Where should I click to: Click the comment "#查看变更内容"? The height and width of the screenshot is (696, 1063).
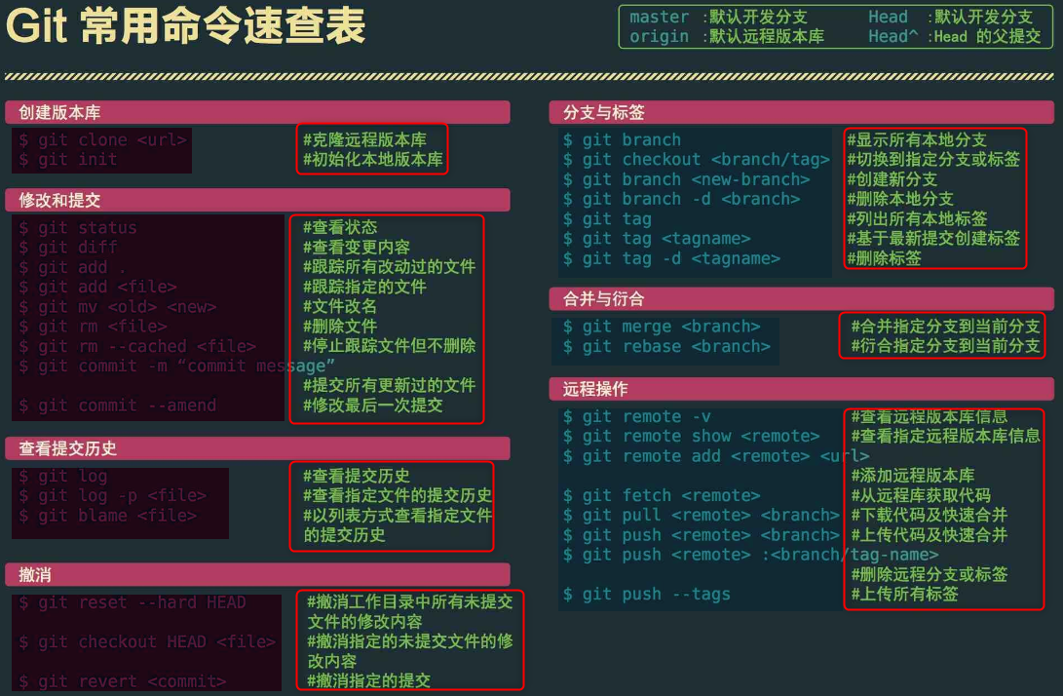pyautogui.click(x=357, y=248)
